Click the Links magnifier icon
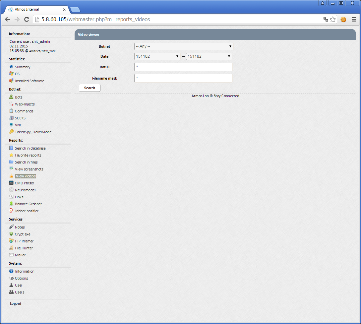The width and height of the screenshot is (361, 324). [x=11, y=197]
